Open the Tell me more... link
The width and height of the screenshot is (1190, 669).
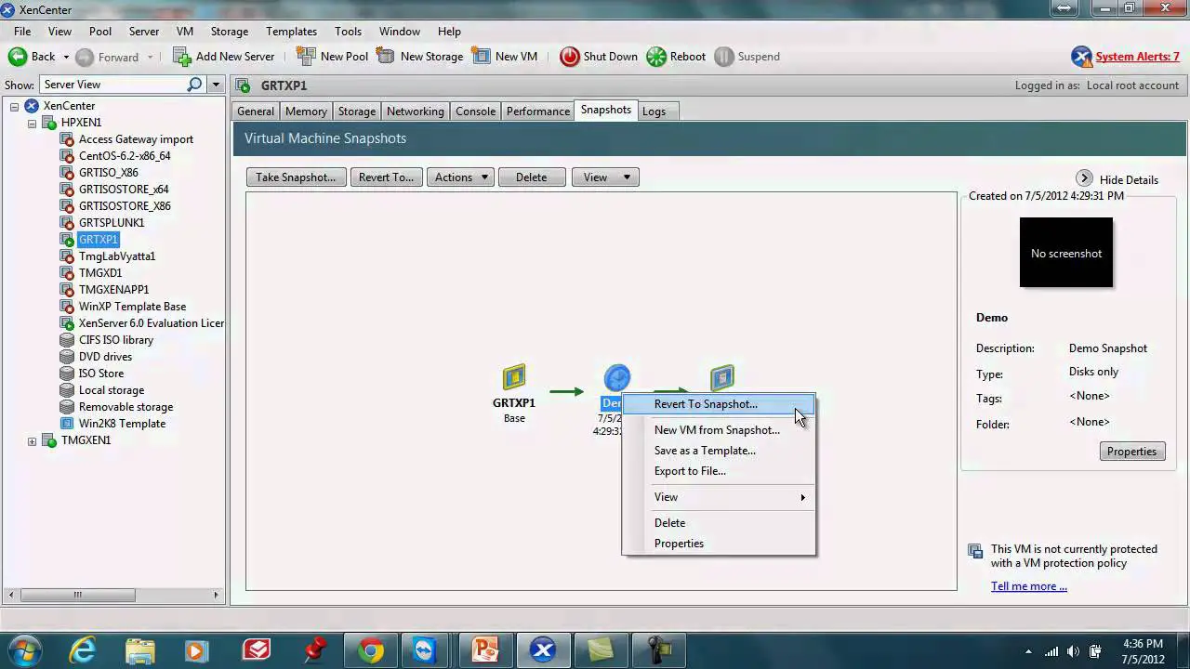1028,586
